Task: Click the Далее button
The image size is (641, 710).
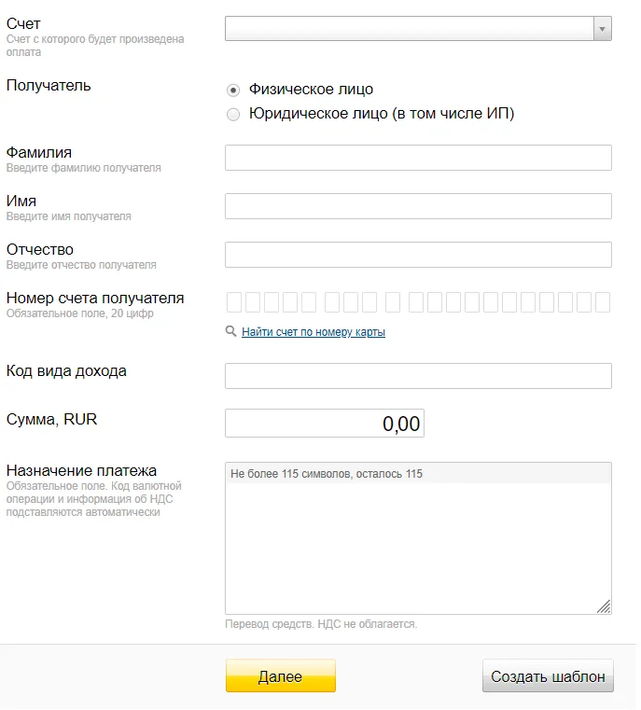Action: click(x=281, y=676)
